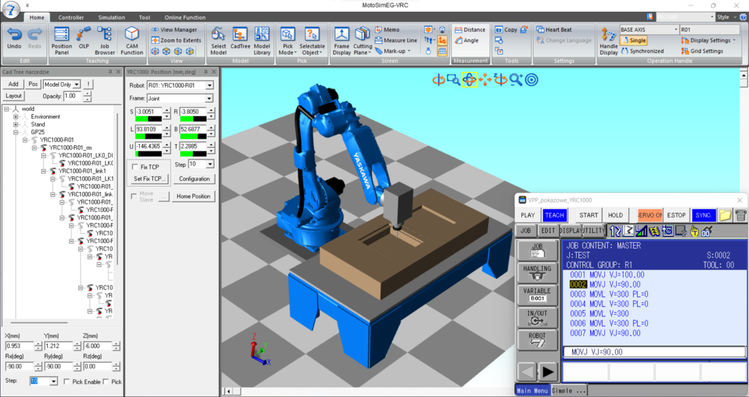Switch pendant to PLAY mode

pyautogui.click(x=528, y=215)
